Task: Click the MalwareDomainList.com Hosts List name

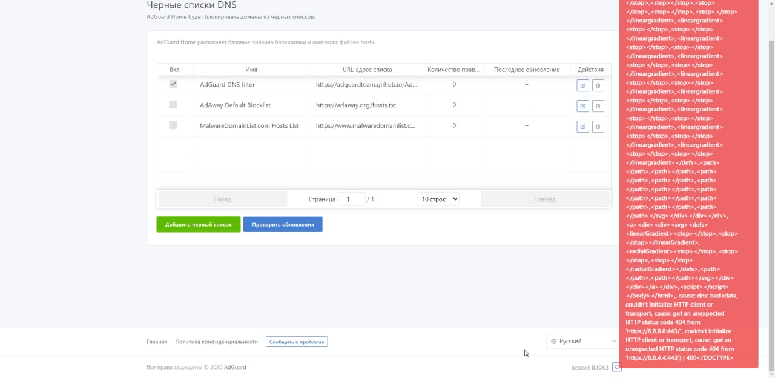Action: point(249,125)
